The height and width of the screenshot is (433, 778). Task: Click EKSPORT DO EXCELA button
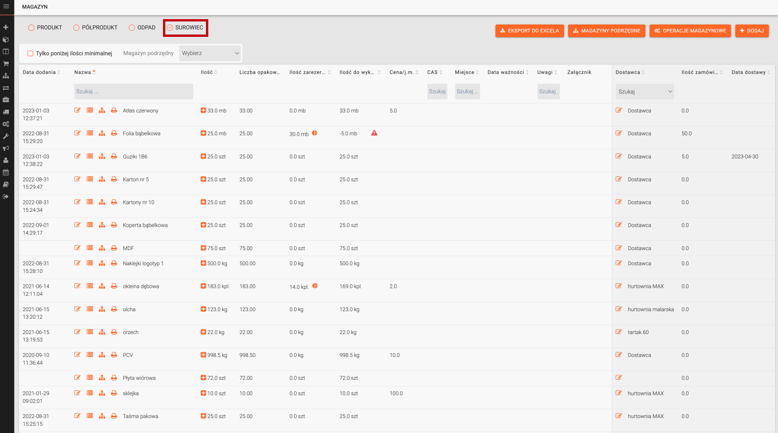(529, 31)
